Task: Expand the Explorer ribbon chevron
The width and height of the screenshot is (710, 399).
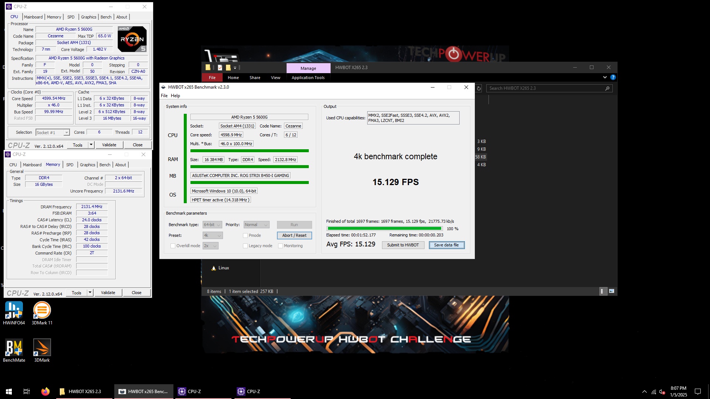Action: [605, 77]
